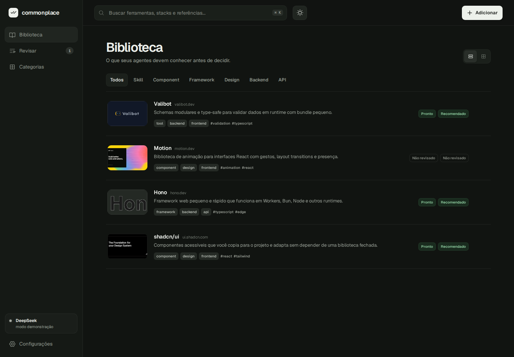Click the Configurações gear icon

[12, 344]
